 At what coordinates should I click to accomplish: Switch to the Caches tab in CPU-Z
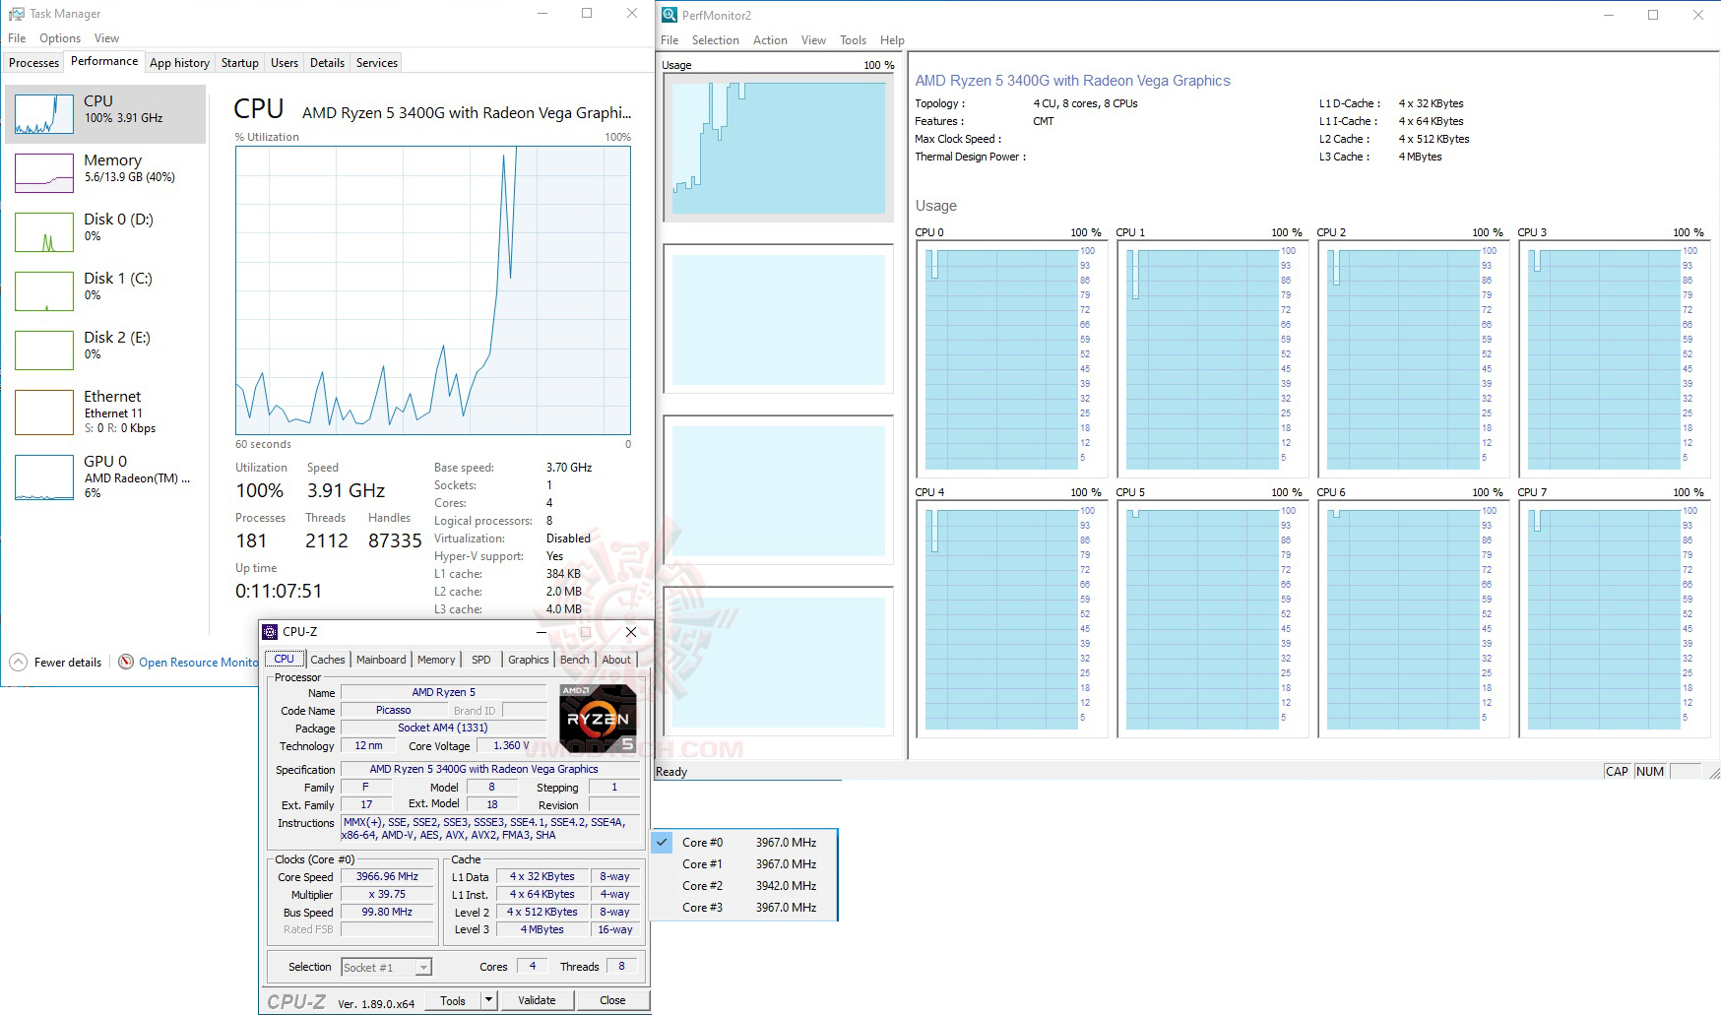(328, 660)
